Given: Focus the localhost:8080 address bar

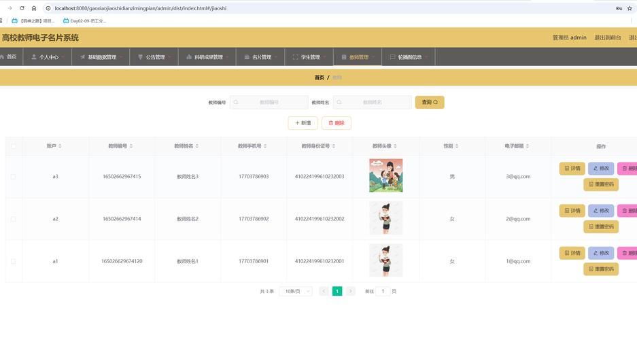Looking at the screenshot, I should click(x=141, y=8).
